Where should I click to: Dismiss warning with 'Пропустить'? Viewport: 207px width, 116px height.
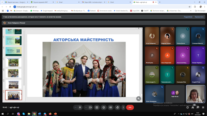pos(199,17)
